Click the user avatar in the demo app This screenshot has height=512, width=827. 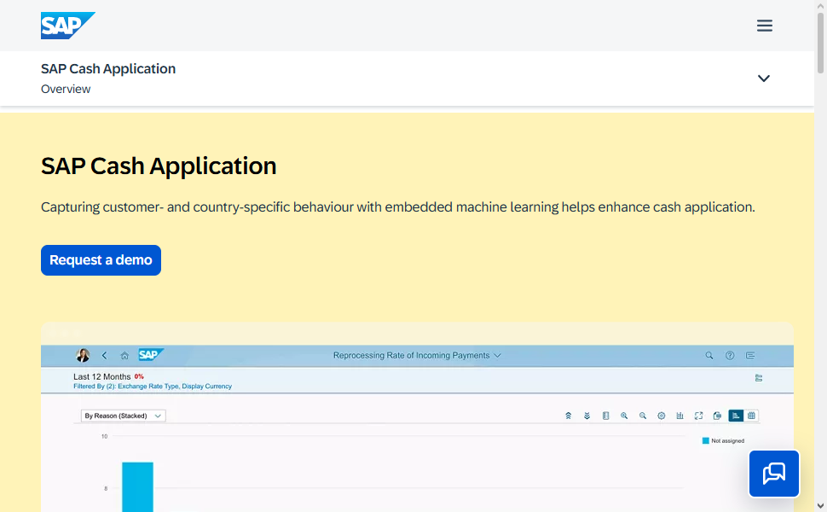pos(83,355)
